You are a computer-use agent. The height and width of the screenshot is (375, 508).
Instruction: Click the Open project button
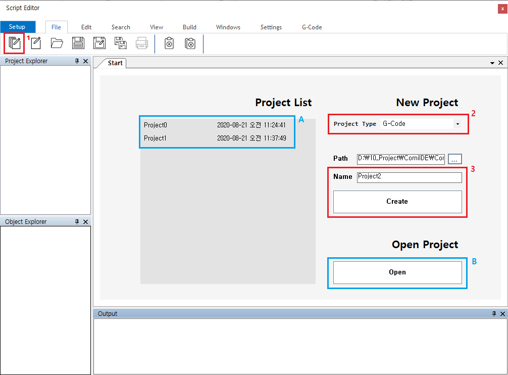coord(397,272)
